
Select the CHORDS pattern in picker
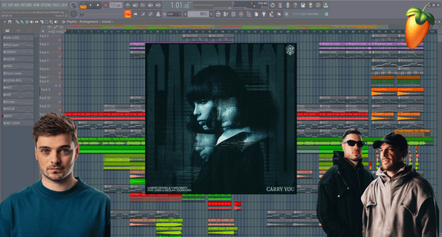point(18,52)
